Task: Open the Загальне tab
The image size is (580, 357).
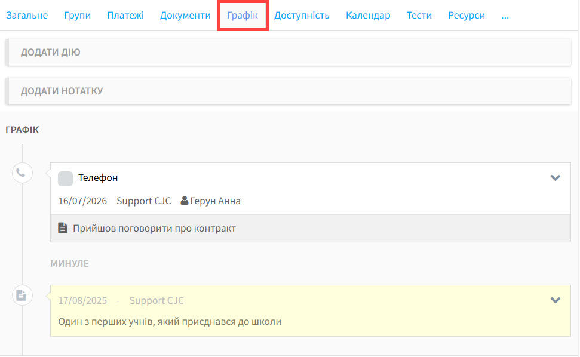Action: click(x=27, y=15)
